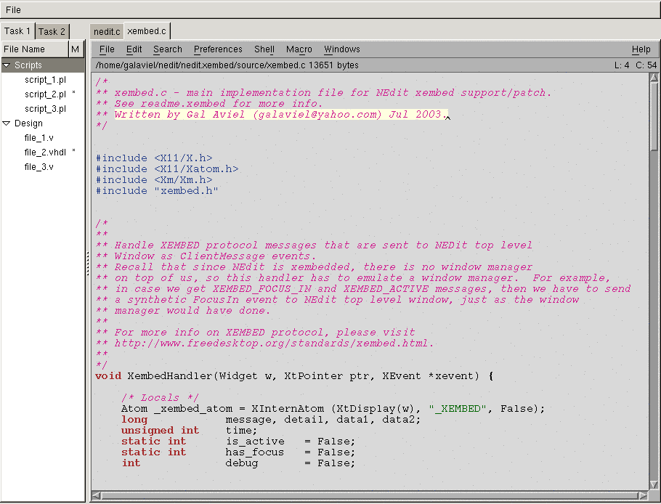Click the horizontal scrollbar right arrow
This screenshot has height=504, width=661.
coord(644,496)
